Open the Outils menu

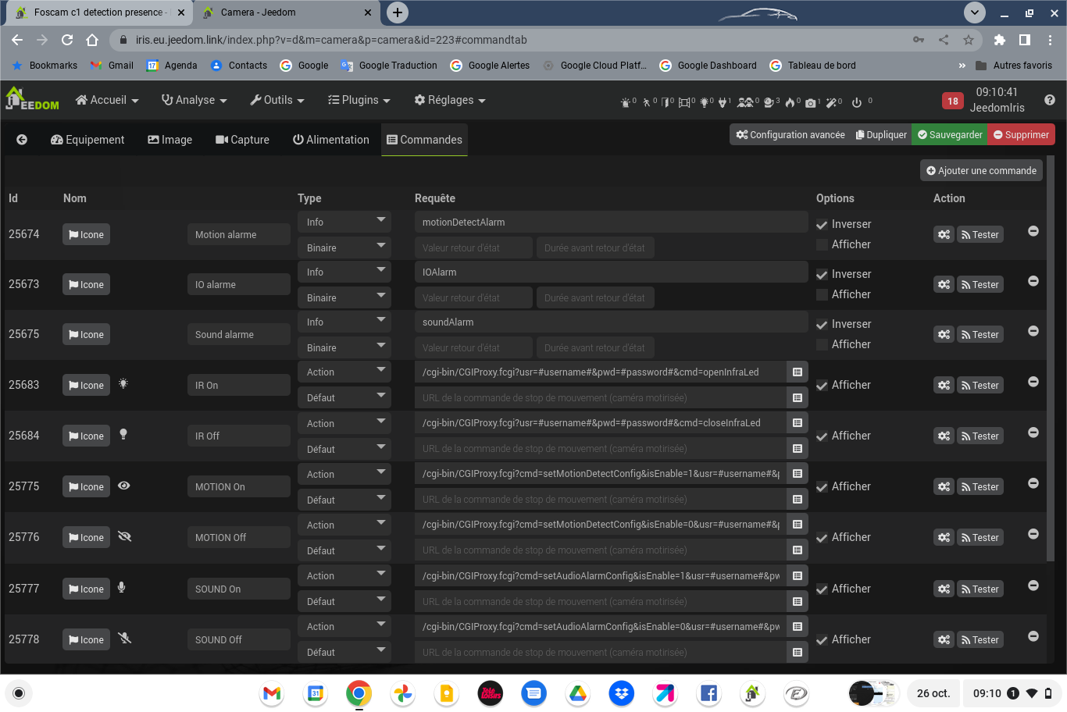coord(277,100)
